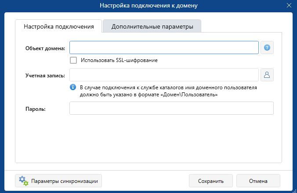This screenshot has height=193, width=297.
Task: Open help for domain object field
Action: 267,47
